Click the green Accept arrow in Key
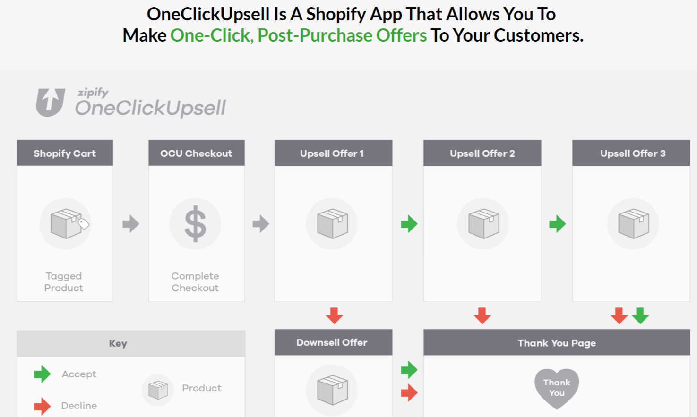697x417 pixels. [x=42, y=374]
